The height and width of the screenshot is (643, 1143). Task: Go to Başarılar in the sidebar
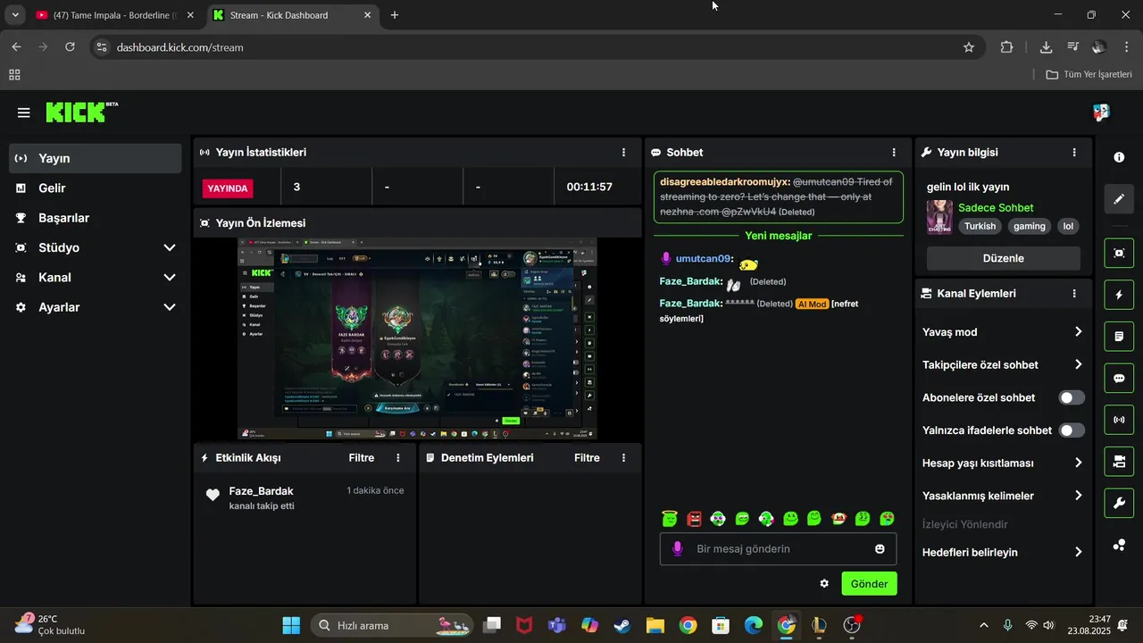point(95,218)
